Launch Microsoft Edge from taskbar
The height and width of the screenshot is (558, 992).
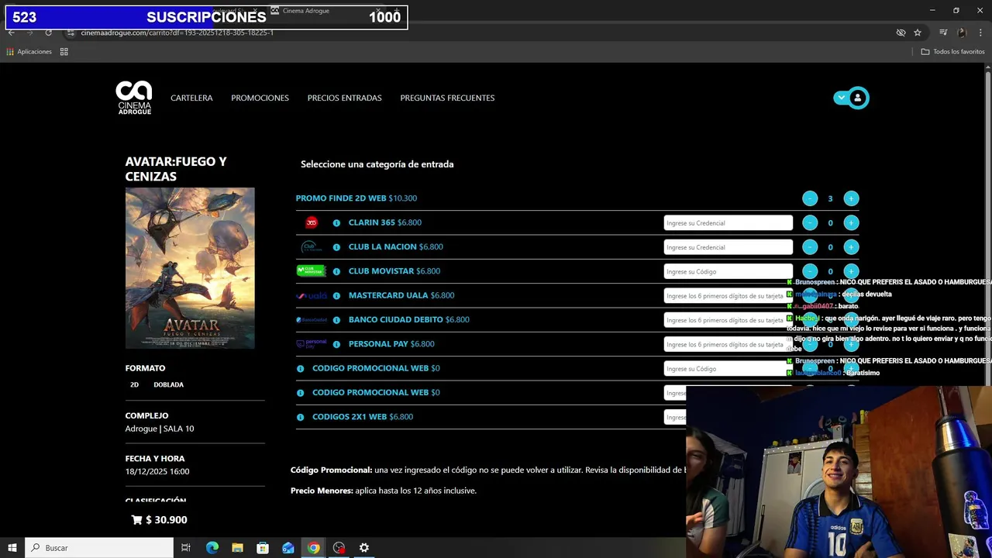(212, 548)
